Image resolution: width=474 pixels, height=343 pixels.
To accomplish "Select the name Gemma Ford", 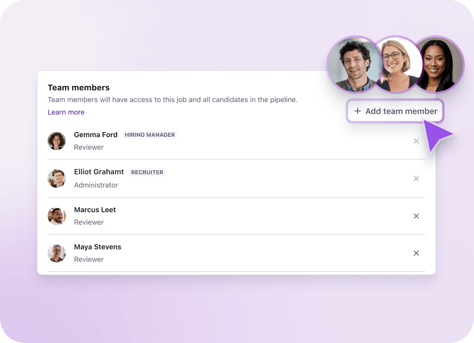I will pyautogui.click(x=96, y=134).
